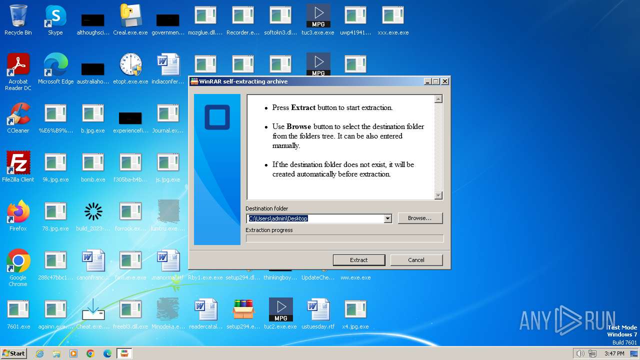Open the indiaconfer Word document icon
Viewport: 640px width, 360px height.
pyautogui.click(x=168, y=69)
